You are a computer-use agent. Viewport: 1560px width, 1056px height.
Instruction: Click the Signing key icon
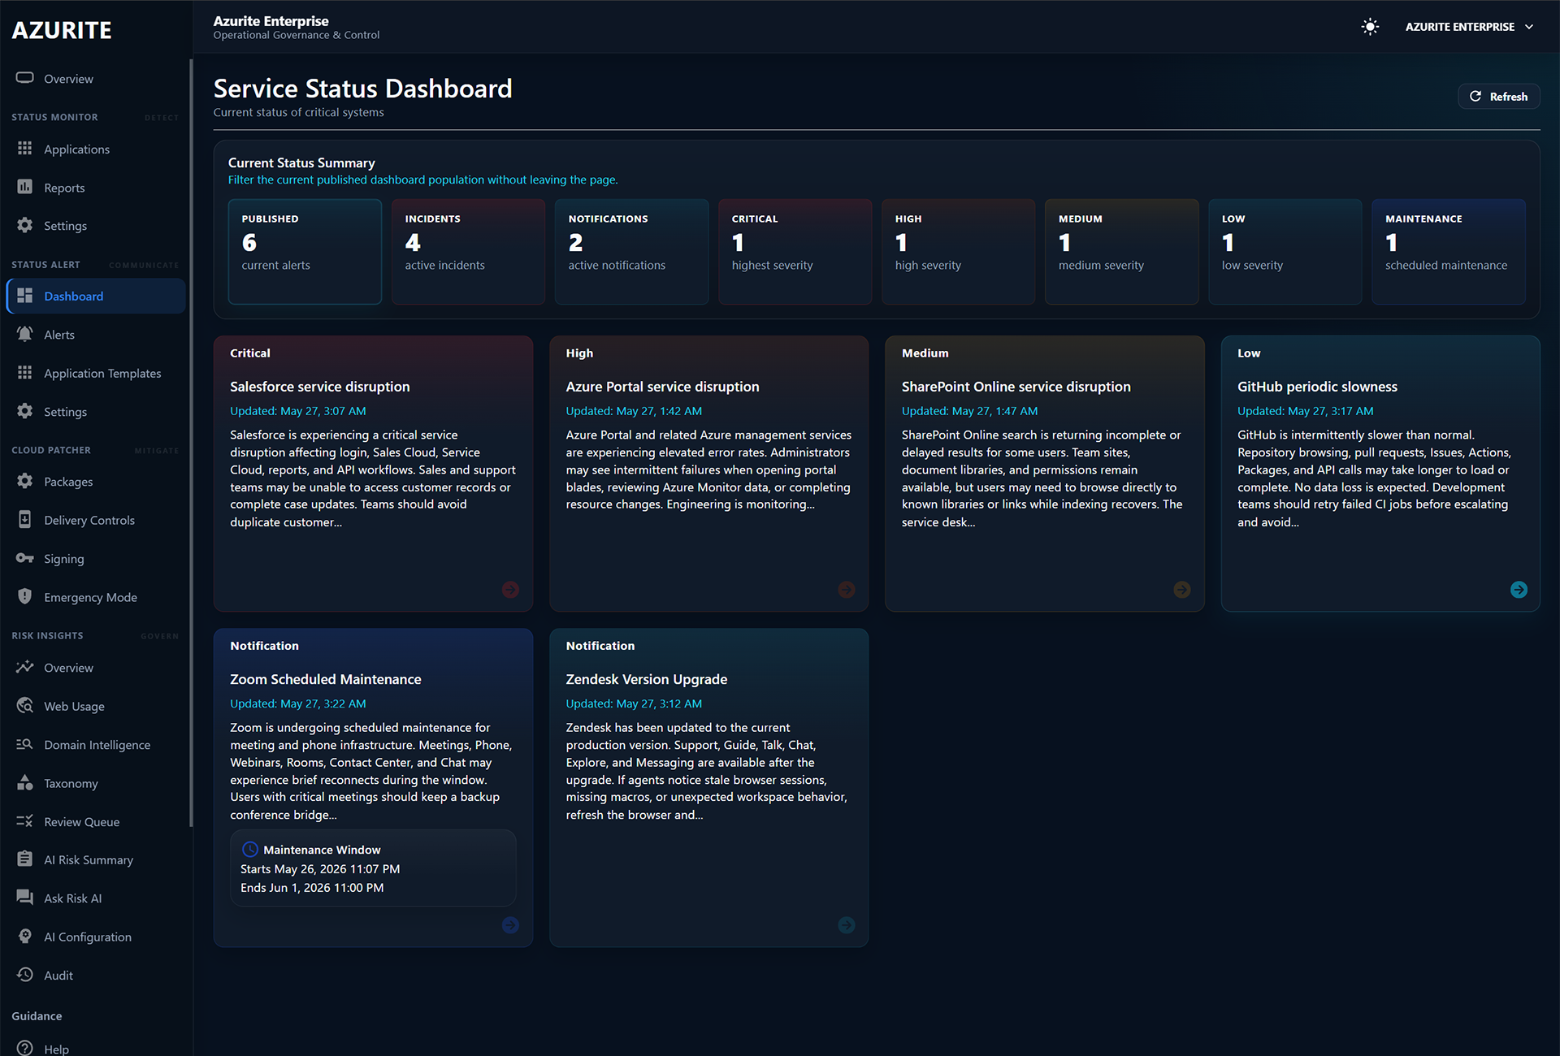25,558
